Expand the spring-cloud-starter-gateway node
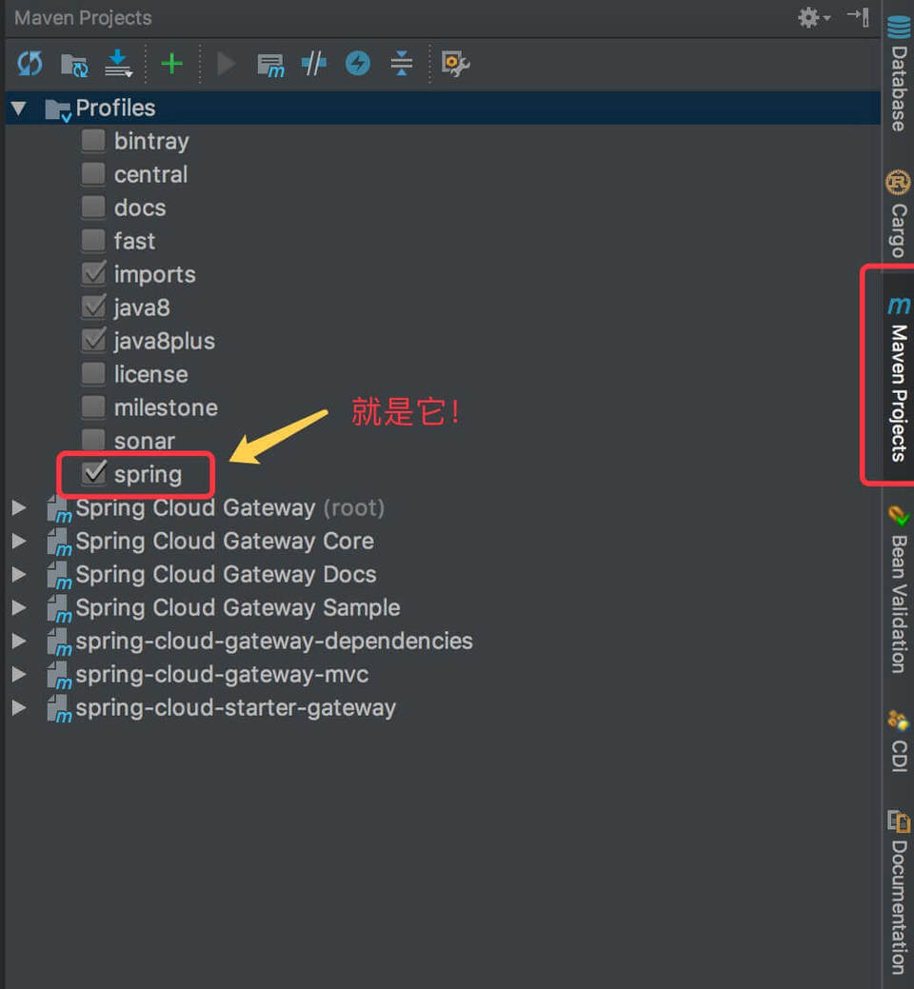The image size is (914, 989). click(19, 707)
